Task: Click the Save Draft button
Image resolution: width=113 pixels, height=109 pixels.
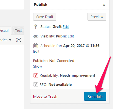Action: tap(45, 17)
